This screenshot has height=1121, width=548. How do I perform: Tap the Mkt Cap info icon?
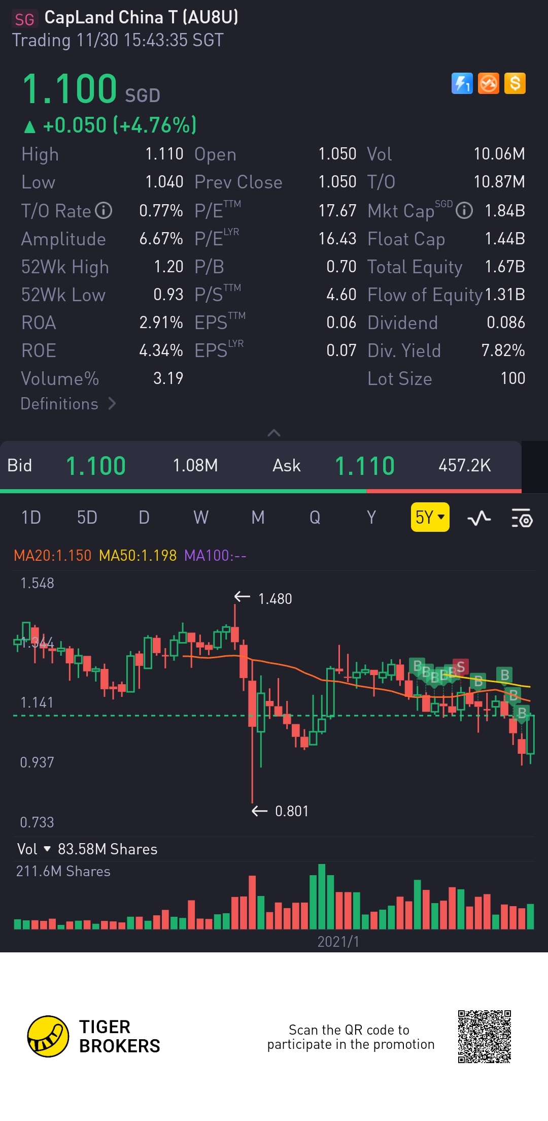(464, 210)
